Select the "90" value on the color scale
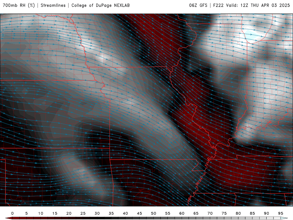This screenshot has height=220, width=293. (267, 213)
